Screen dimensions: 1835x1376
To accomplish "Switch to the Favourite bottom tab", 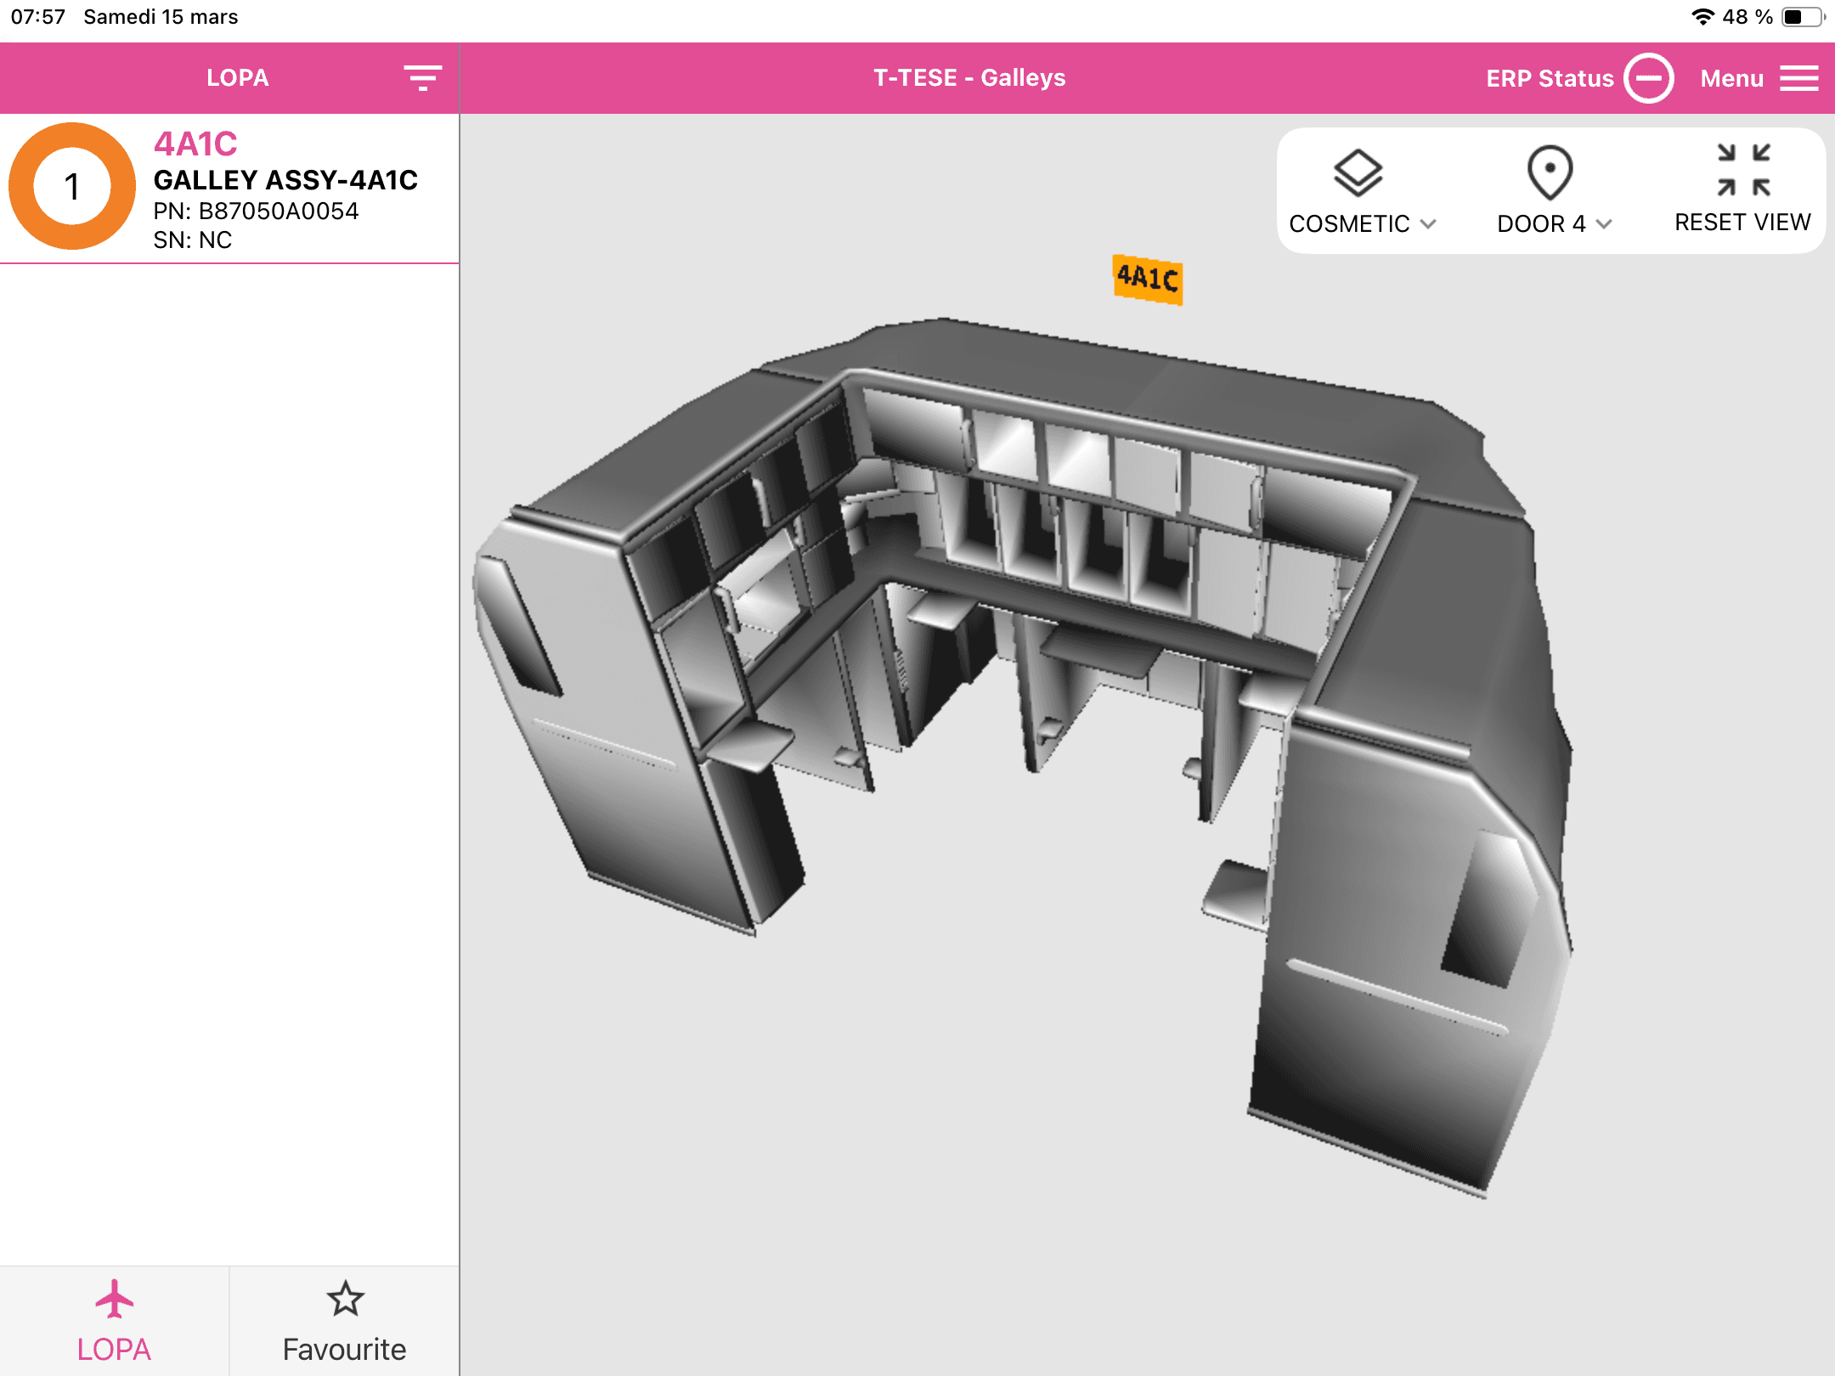I will coord(344,1349).
